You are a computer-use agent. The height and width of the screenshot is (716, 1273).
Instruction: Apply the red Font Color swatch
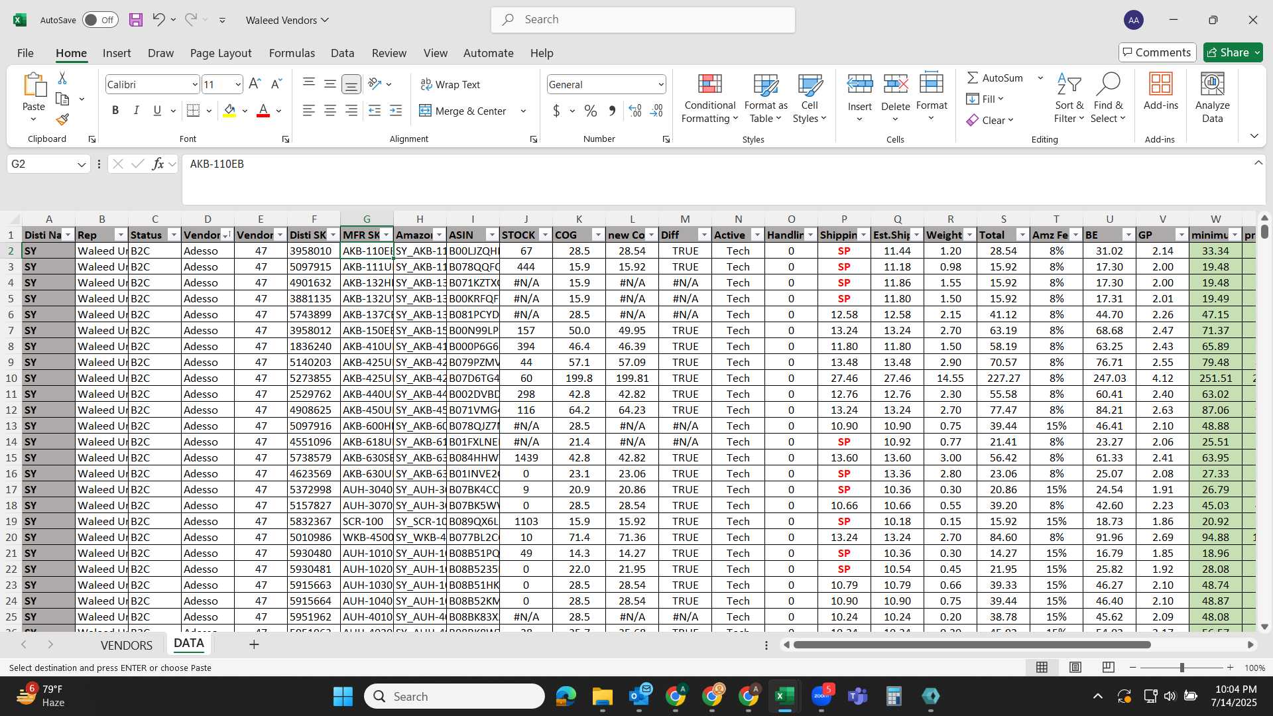[x=263, y=111]
